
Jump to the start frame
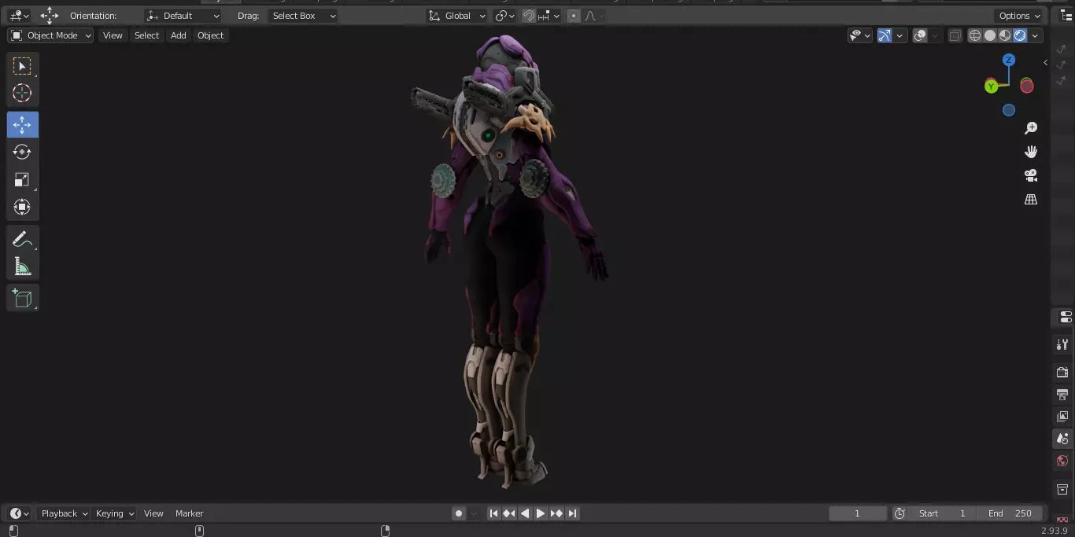click(x=493, y=513)
